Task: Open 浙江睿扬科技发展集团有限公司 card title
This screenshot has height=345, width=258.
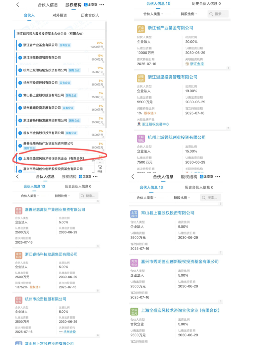Action: click(51, 254)
